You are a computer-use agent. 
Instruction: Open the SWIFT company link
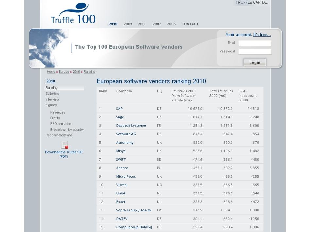(121, 160)
